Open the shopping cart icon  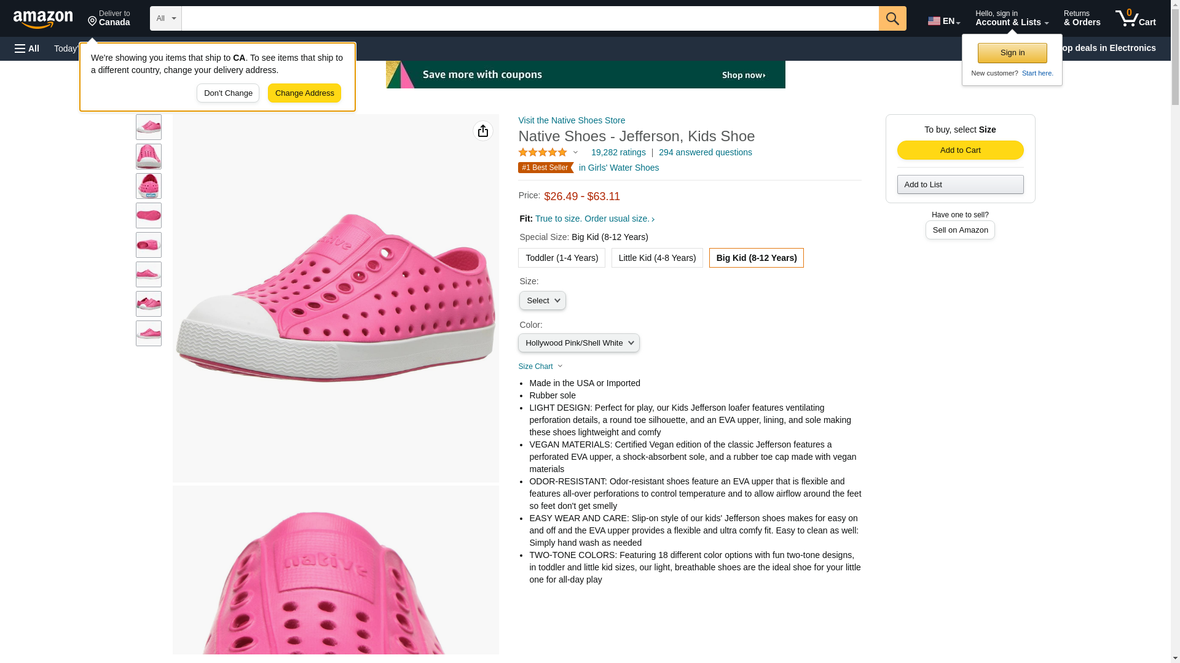1135,18
